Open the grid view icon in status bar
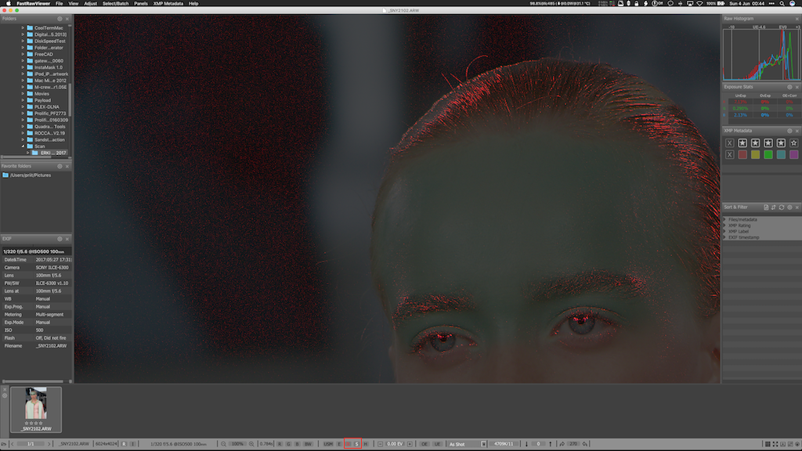This screenshot has height=451, width=802. pyautogui.click(x=768, y=444)
